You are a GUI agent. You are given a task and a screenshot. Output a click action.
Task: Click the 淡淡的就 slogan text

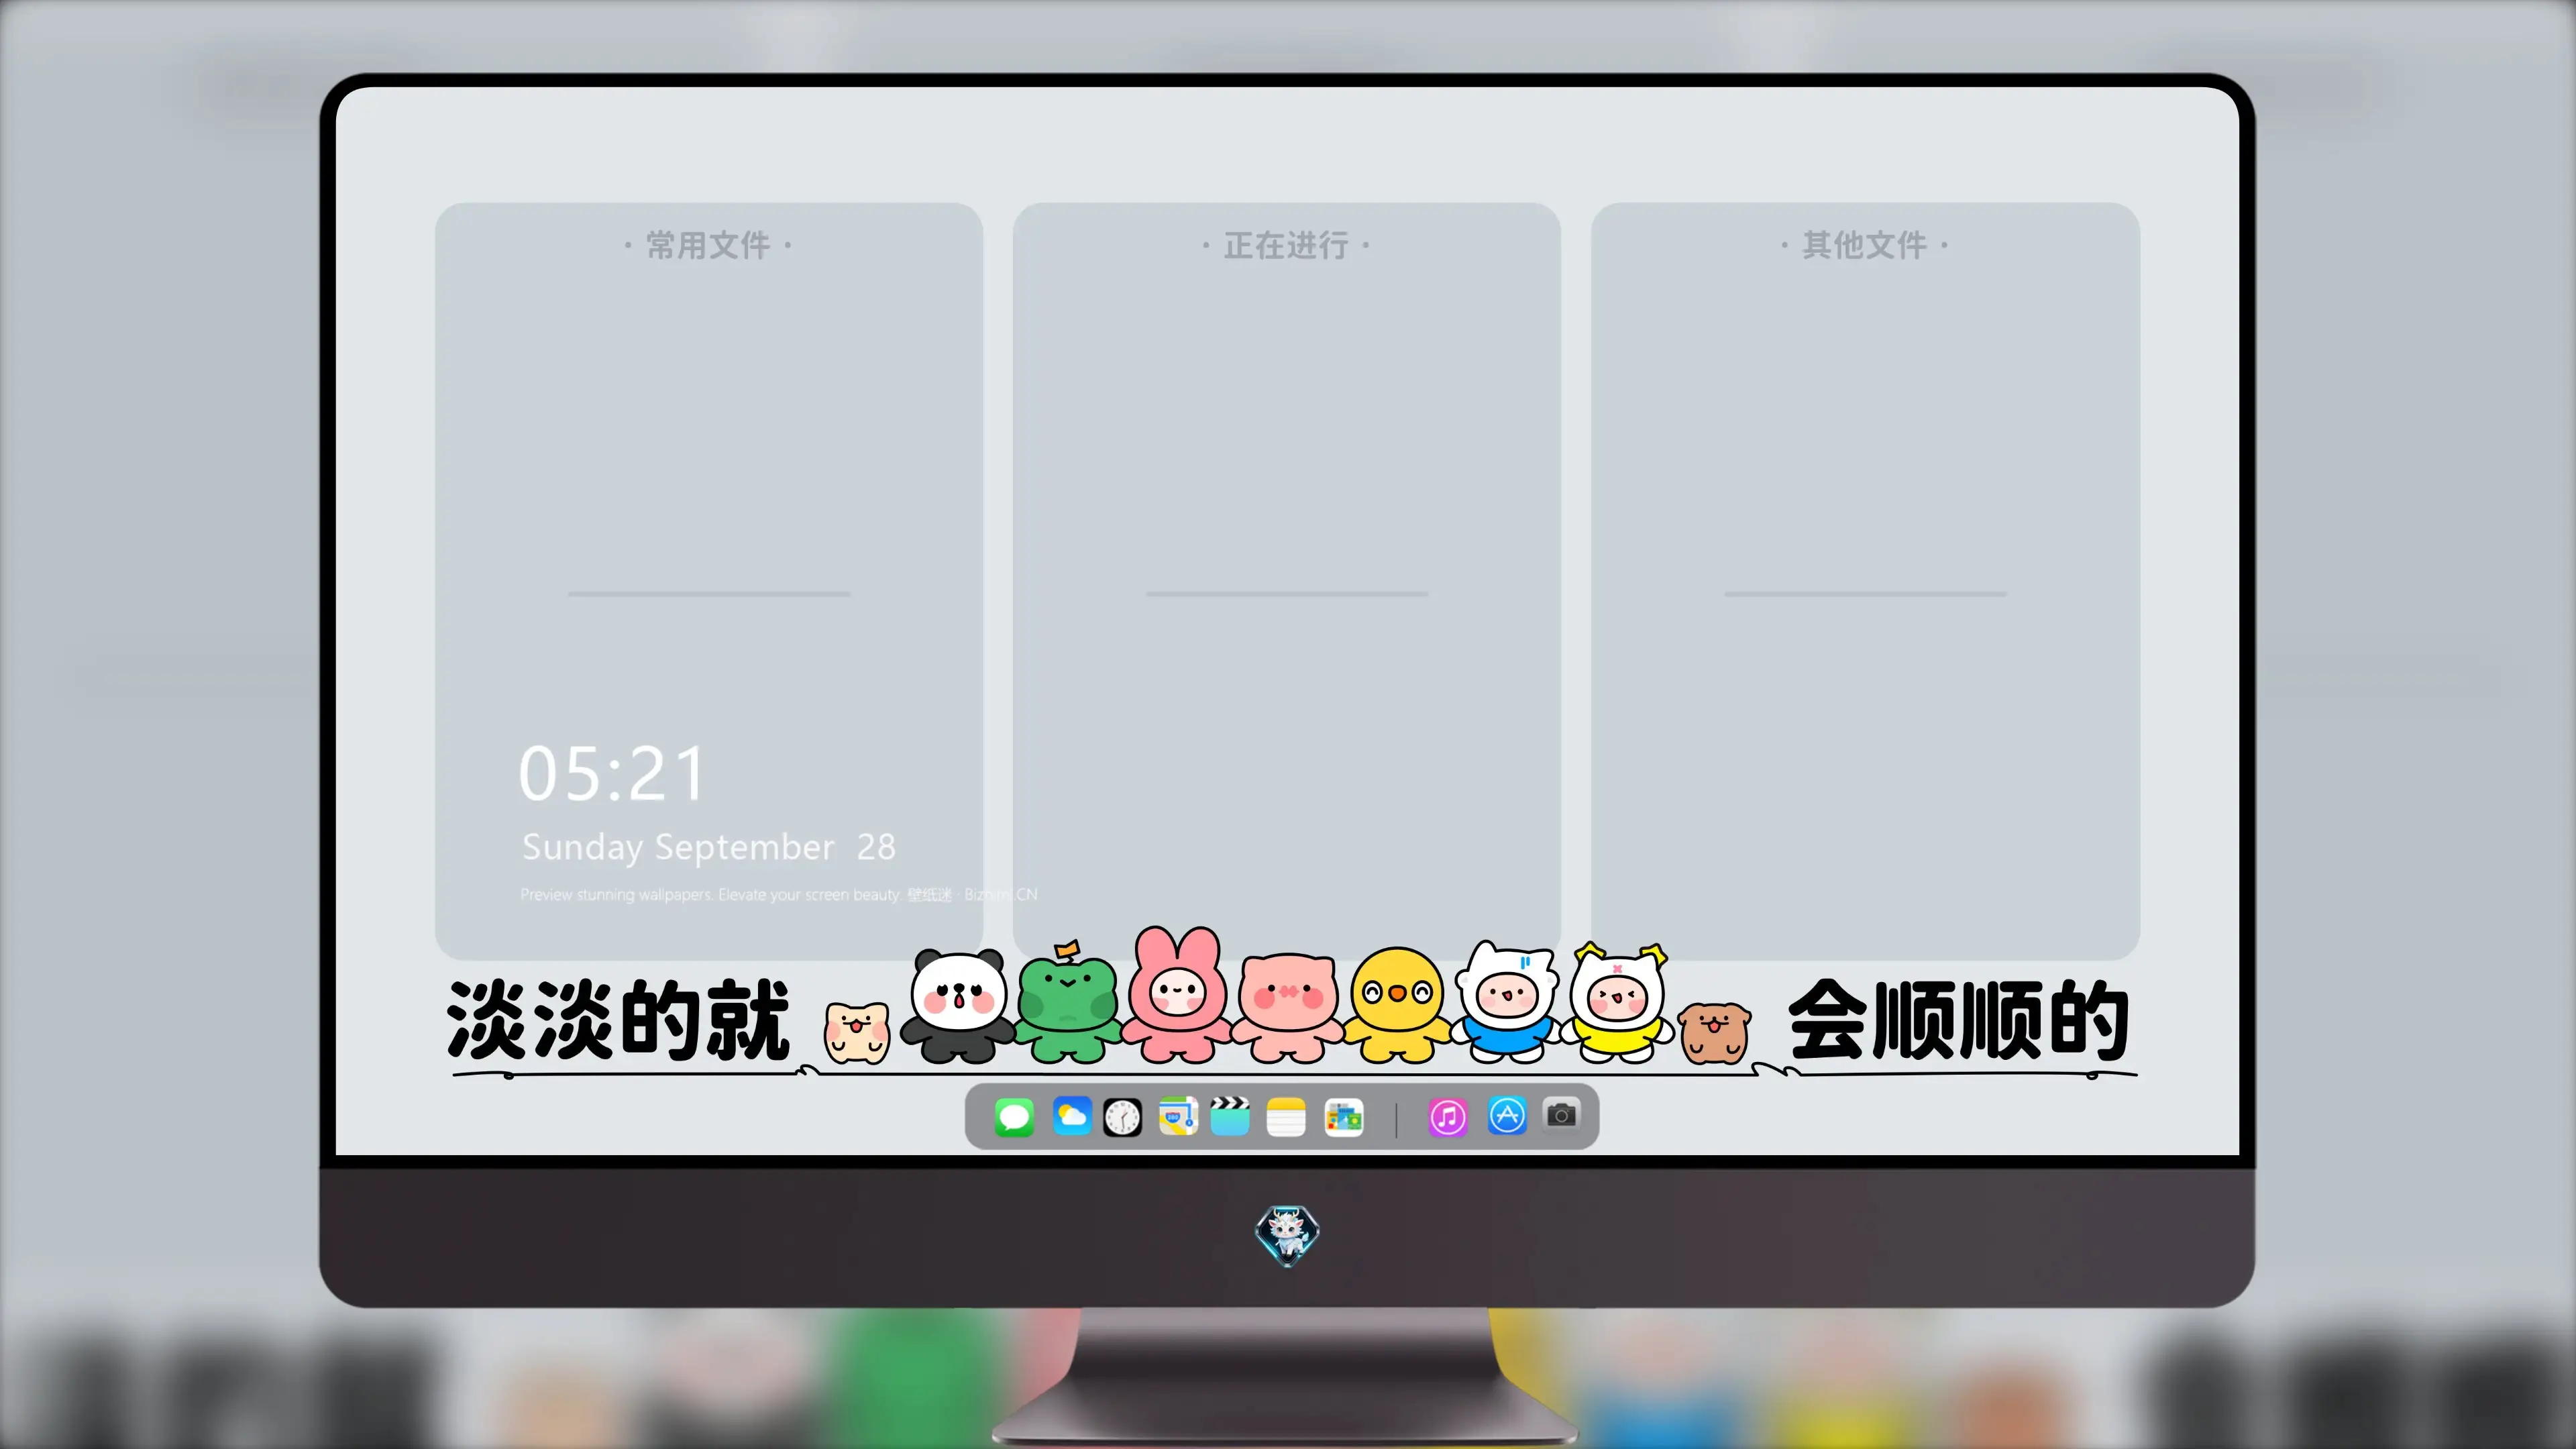(x=619, y=1020)
